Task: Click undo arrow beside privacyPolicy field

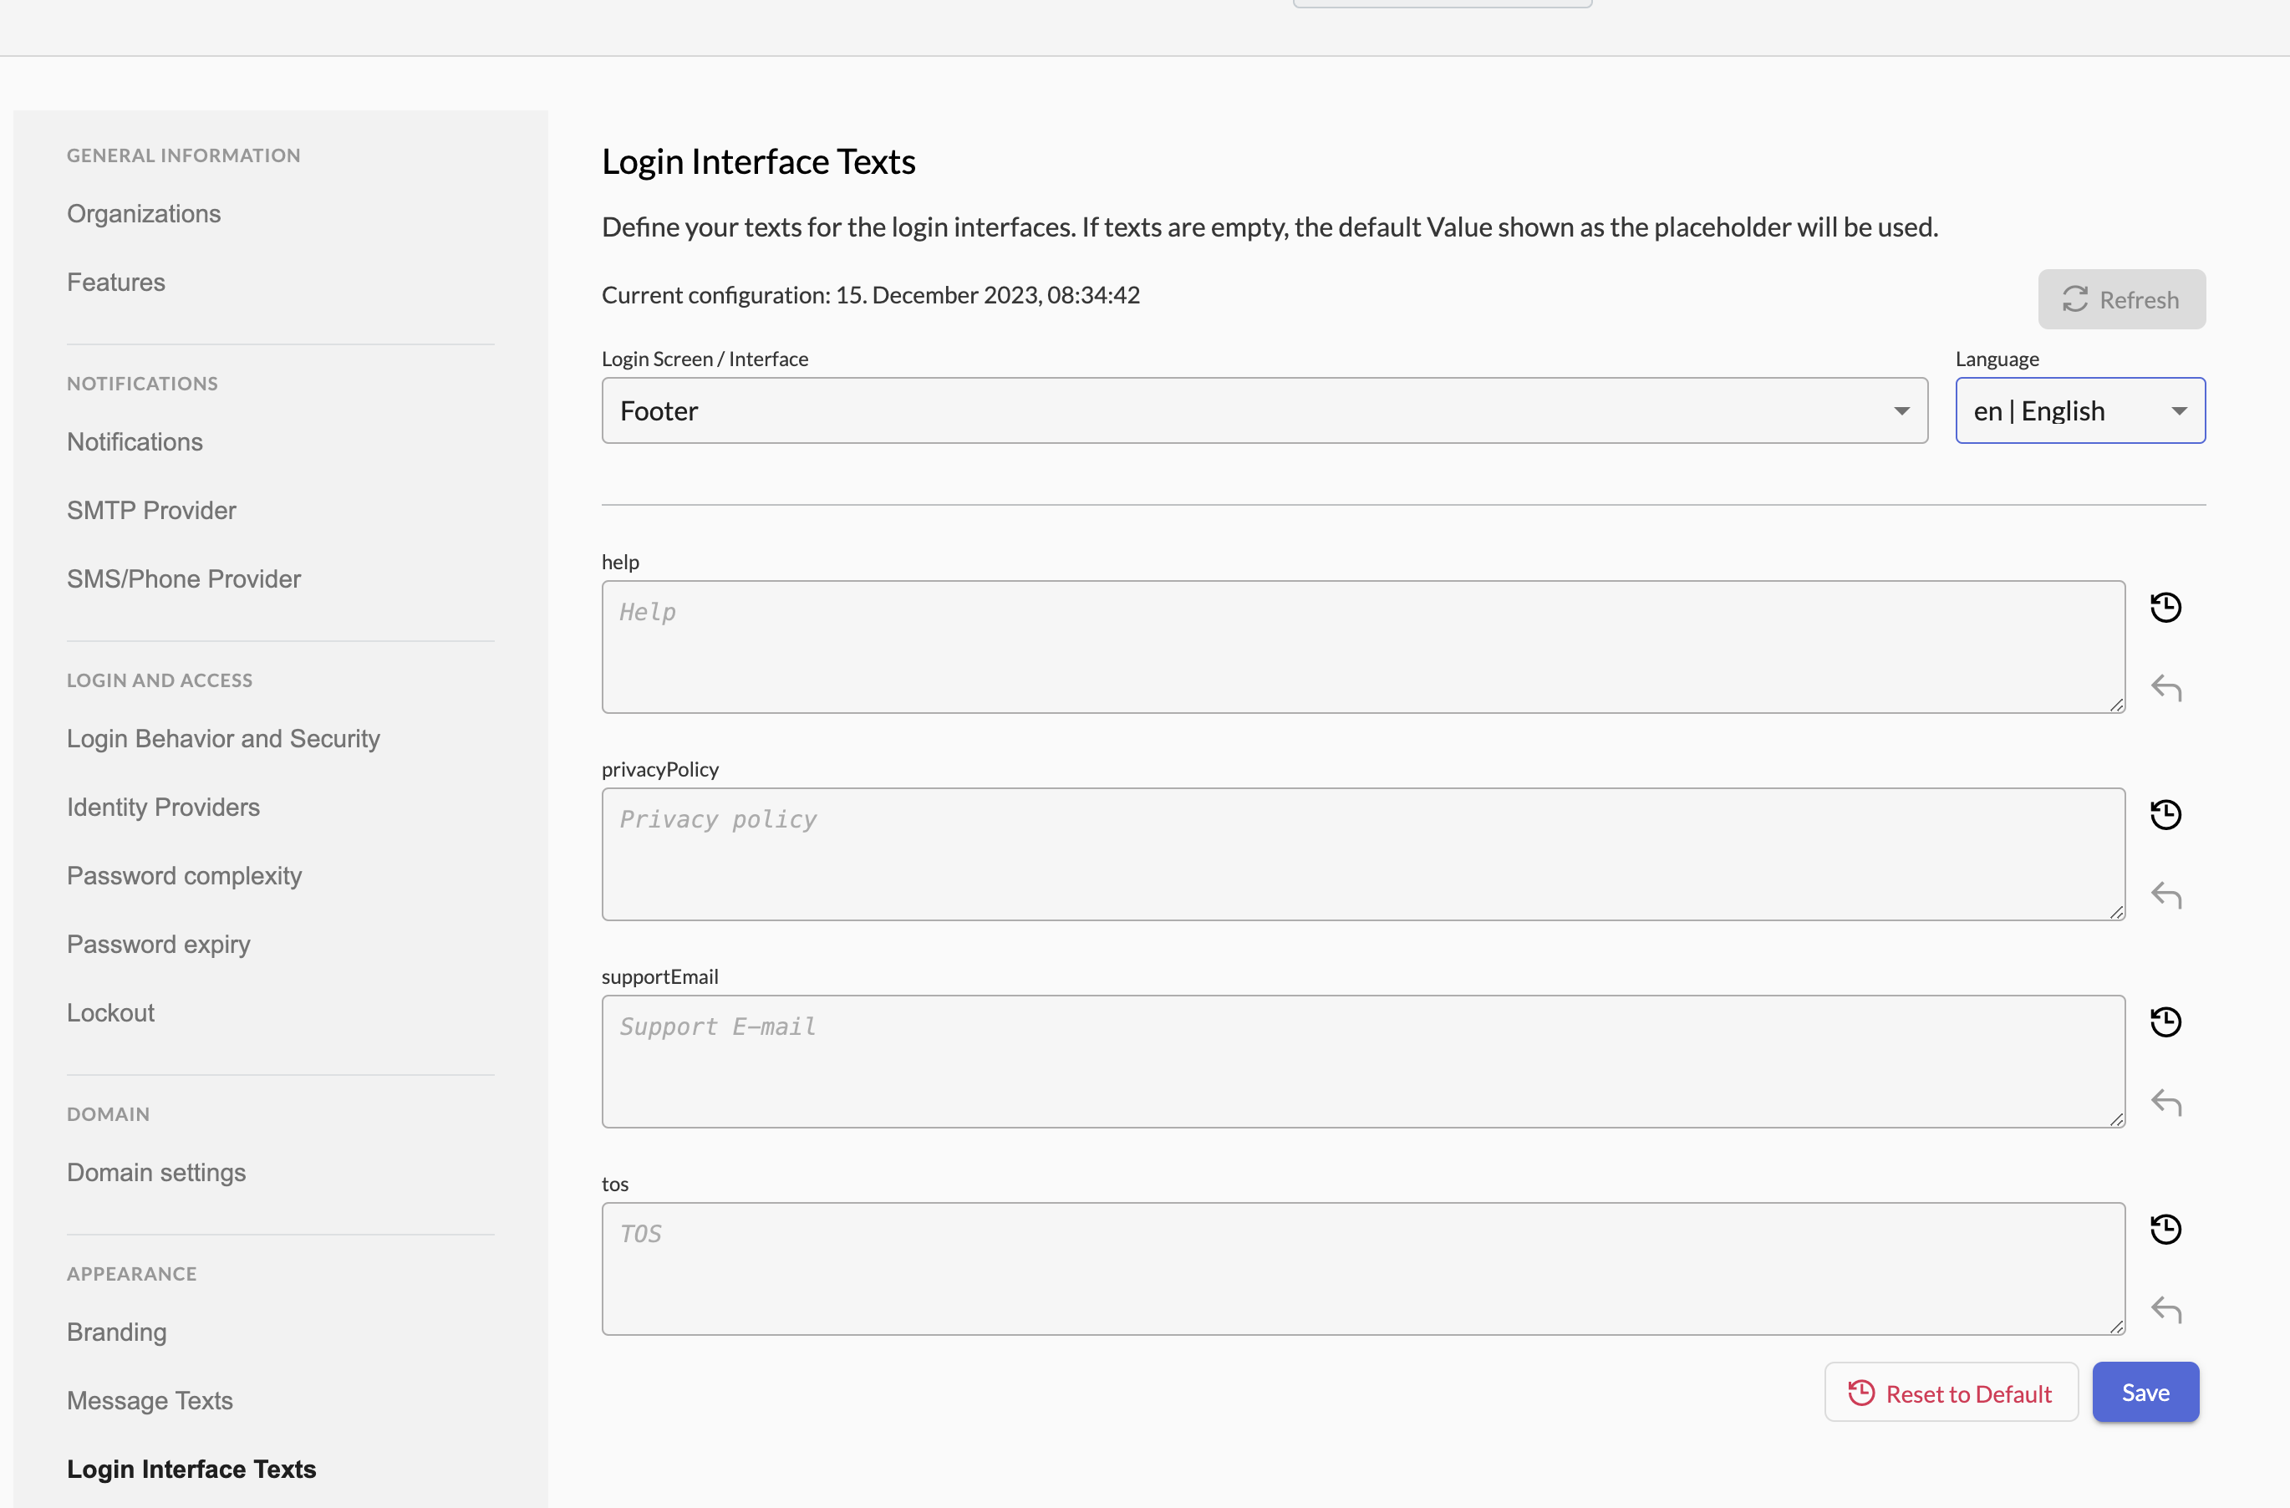Action: pos(2165,896)
